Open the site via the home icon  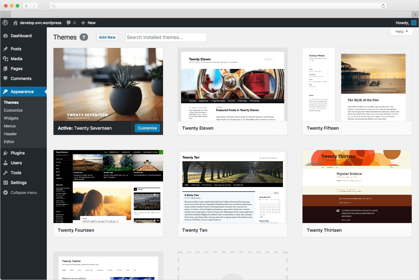click(x=15, y=23)
